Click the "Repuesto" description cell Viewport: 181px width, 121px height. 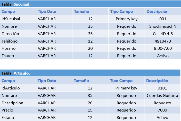162,103
